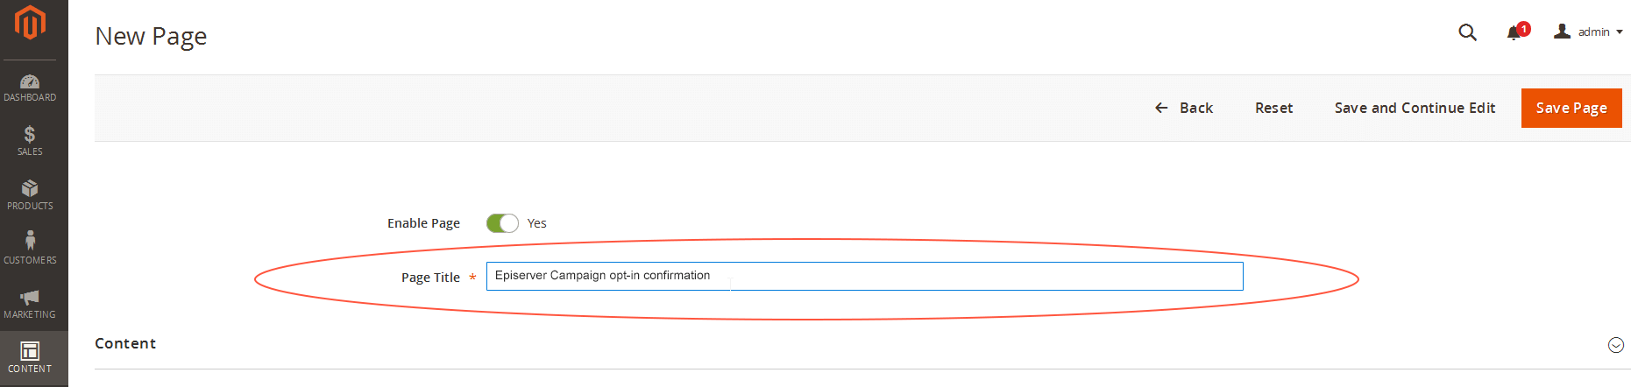Click the Back button
The height and width of the screenshot is (387, 1631).
1184,108
